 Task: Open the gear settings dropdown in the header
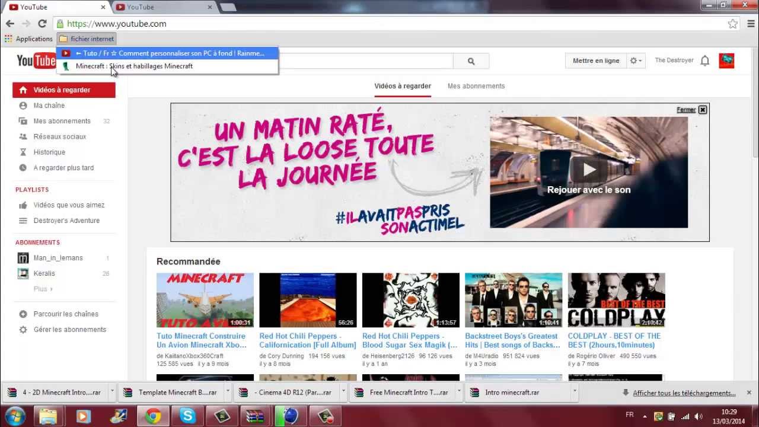click(x=636, y=60)
